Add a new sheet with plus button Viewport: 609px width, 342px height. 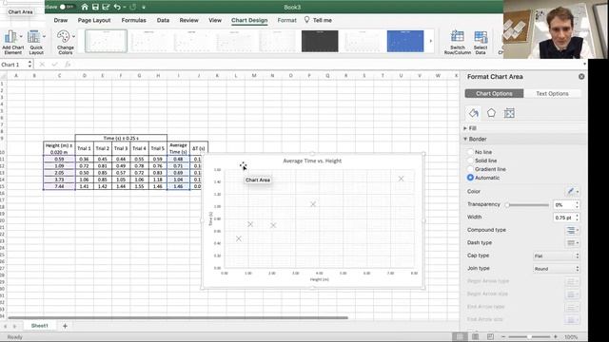click(x=65, y=326)
